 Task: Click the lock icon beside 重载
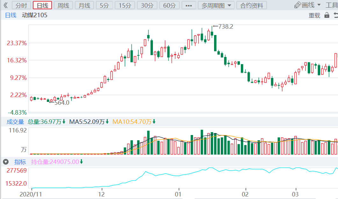tap(327, 15)
